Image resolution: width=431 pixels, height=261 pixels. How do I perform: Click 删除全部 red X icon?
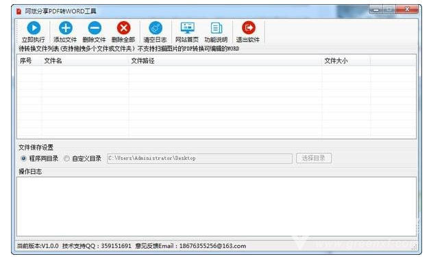coord(124,28)
